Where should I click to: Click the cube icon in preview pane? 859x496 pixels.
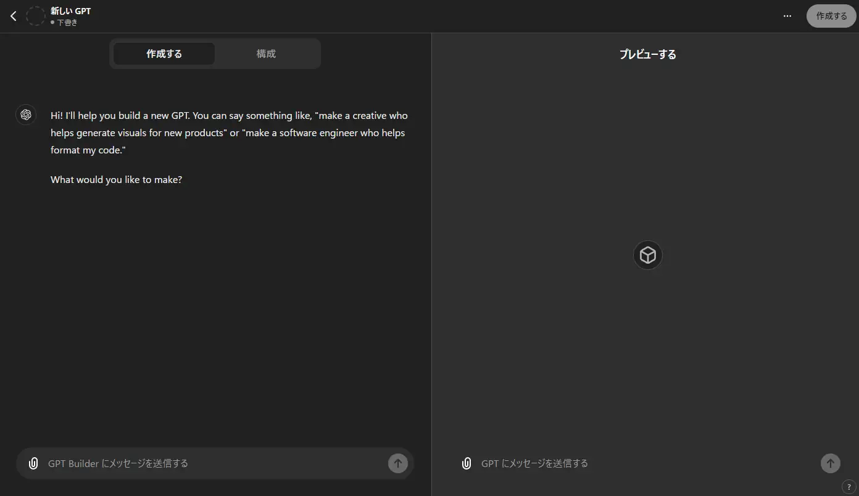[x=647, y=255]
